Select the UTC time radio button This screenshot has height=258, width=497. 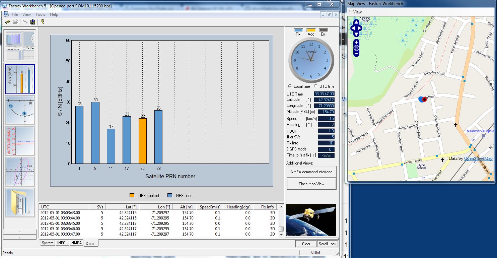click(x=315, y=86)
